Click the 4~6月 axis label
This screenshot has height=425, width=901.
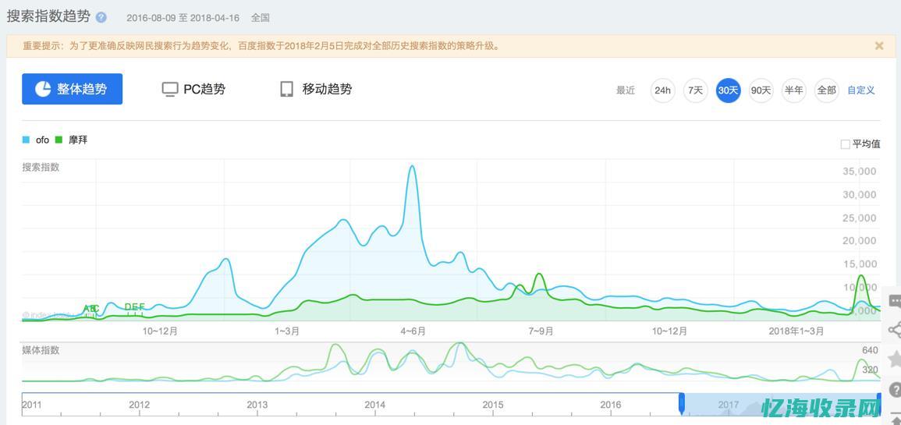pyautogui.click(x=413, y=331)
